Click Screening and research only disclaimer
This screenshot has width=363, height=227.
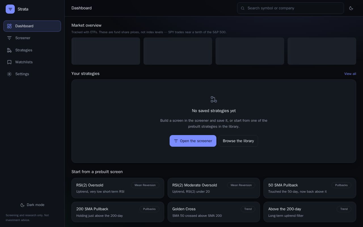27,218
